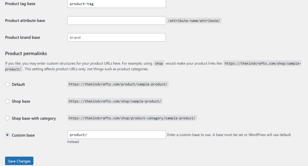
Task: Click the 'Product tag base' field label
Action: [20, 4]
